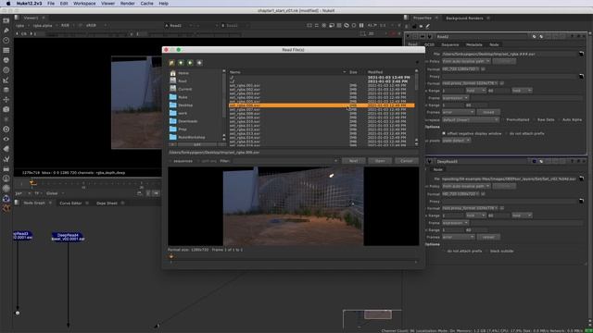Browse for DeepRead3 file folder icon
The height and width of the screenshot is (333, 593).
point(581,179)
